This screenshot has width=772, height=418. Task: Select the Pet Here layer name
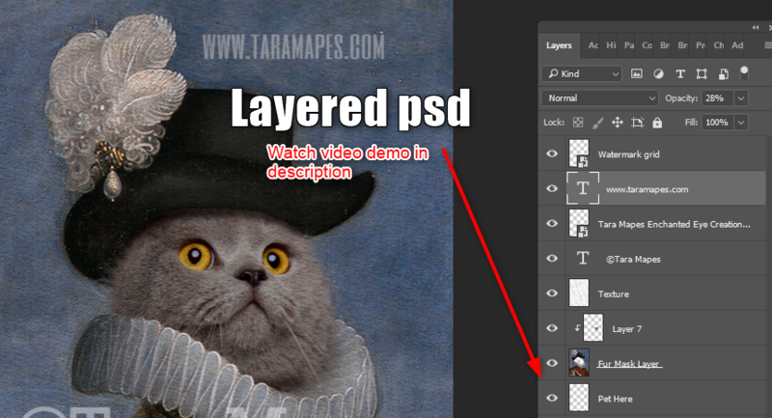click(615, 399)
